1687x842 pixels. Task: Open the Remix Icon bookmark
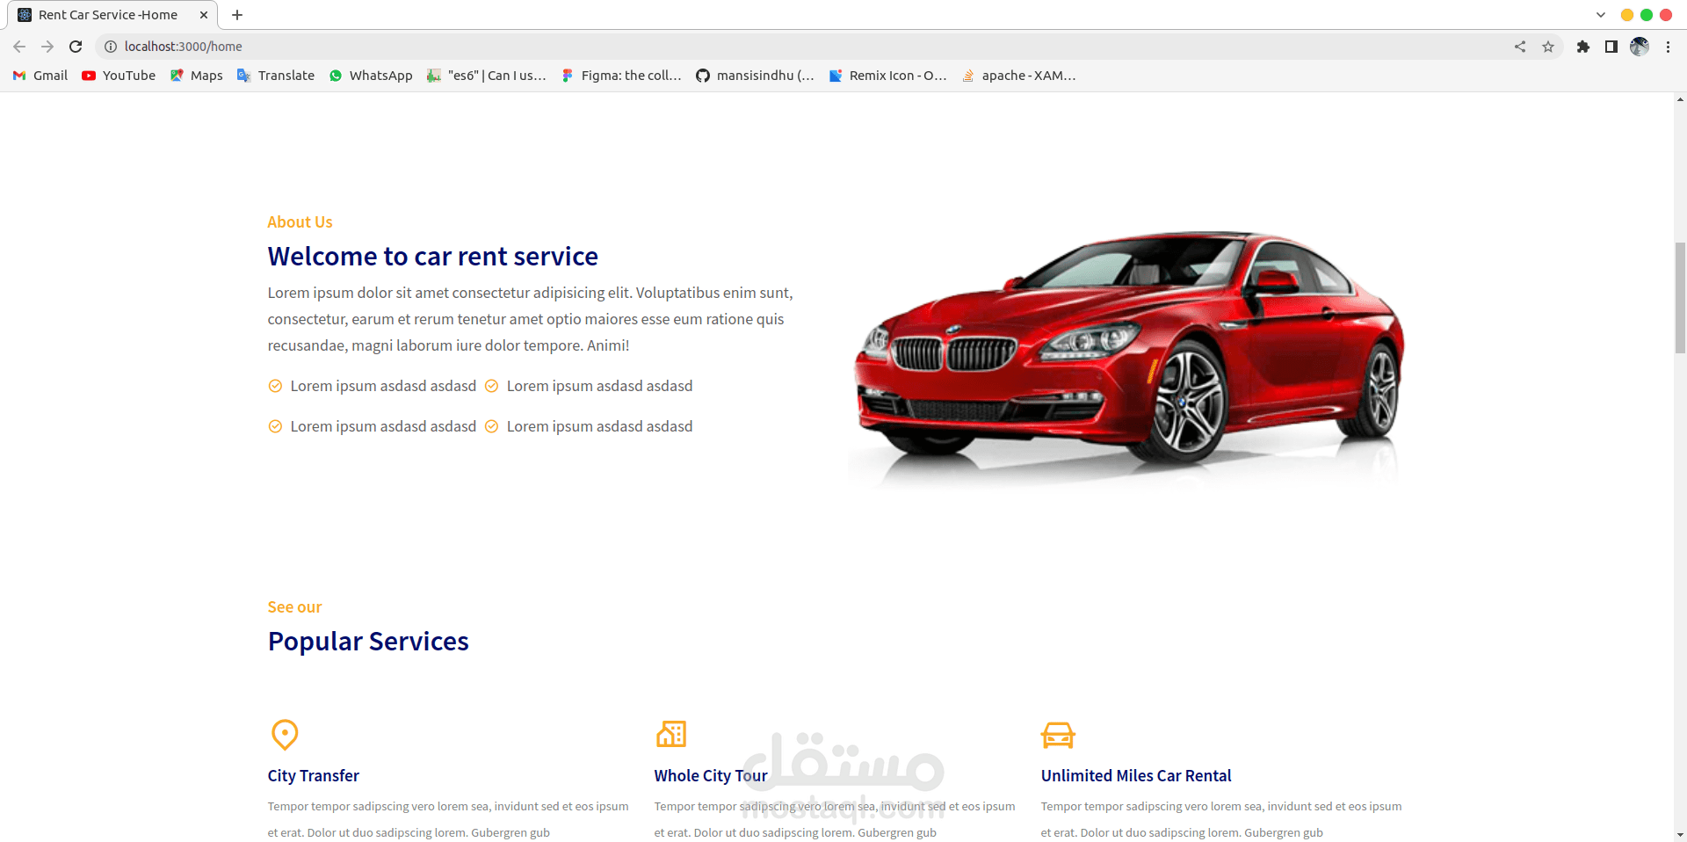pyautogui.click(x=888, y=76)
